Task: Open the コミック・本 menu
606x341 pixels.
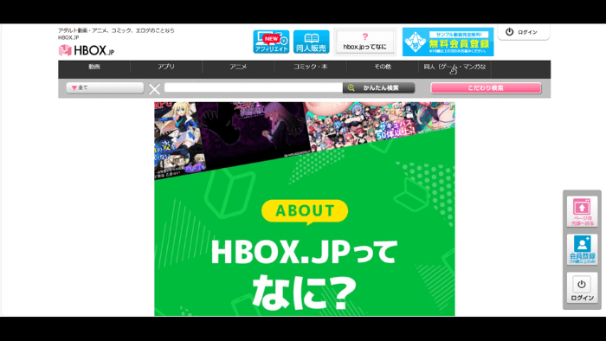Action: (310, 67)
